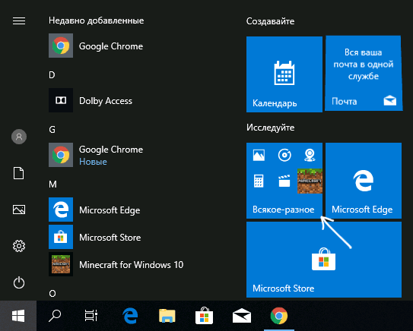Image resolution: width=413 pixels, height=331 pixels.
Task: Open Minecraft thumbnail in folder tile
Action: pyautogui.click(x=310, y=181)
